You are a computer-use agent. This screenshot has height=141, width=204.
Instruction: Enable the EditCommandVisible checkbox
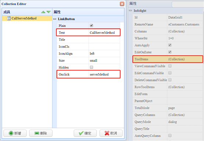click(170, 73)
